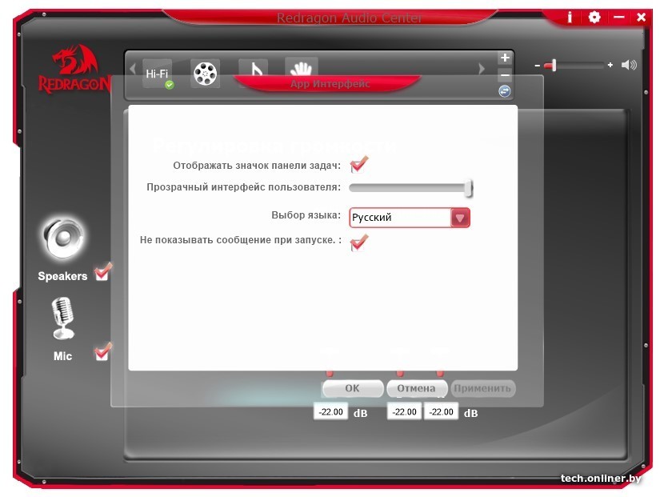660x497 pixels.
Task: Click the blue swap arrows icon
Action: pos(505,91)
